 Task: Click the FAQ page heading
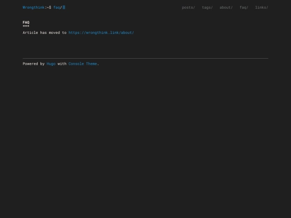26,23
